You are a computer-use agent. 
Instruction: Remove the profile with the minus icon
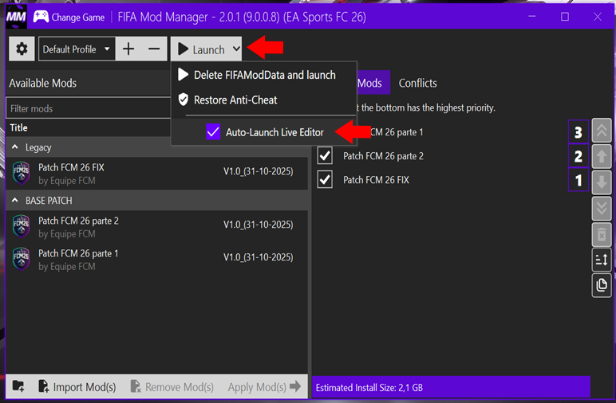click(154, 49)
